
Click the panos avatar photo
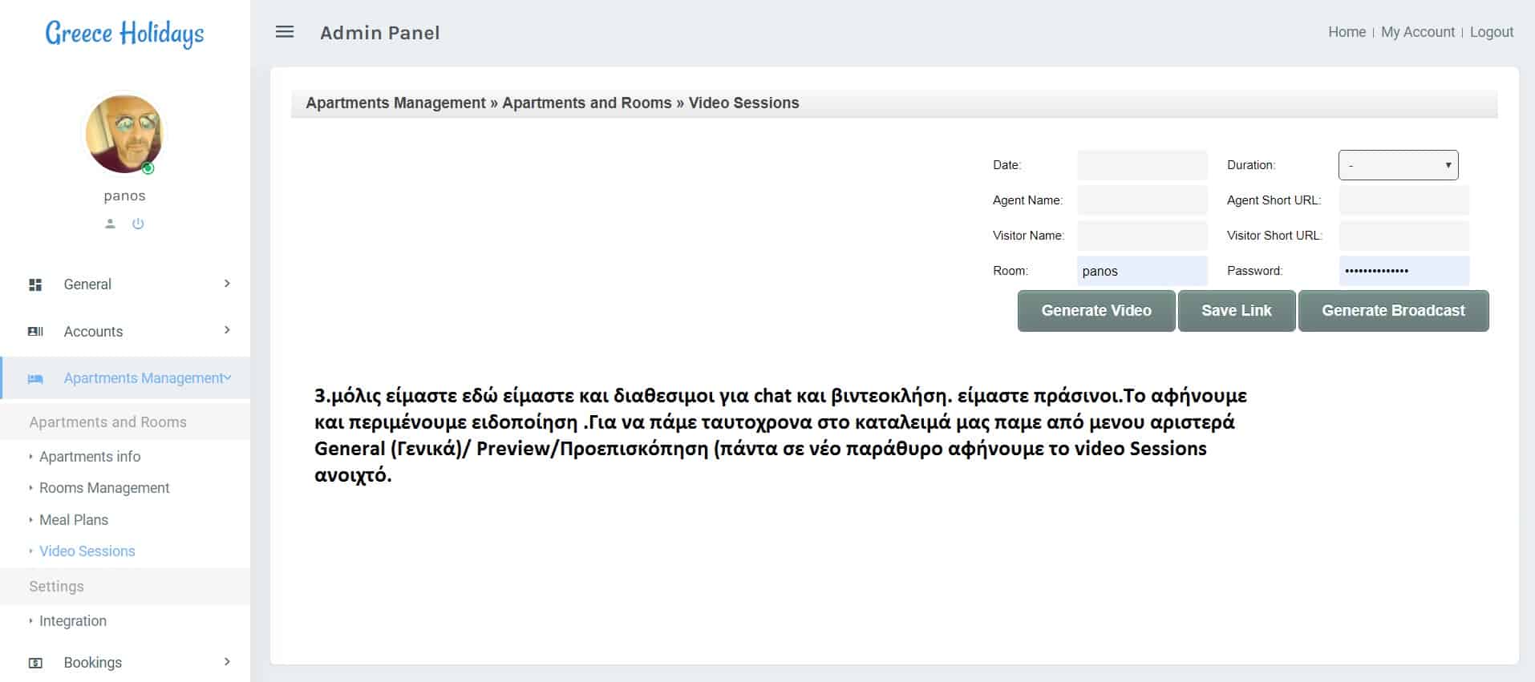click(x=124, y=134)
